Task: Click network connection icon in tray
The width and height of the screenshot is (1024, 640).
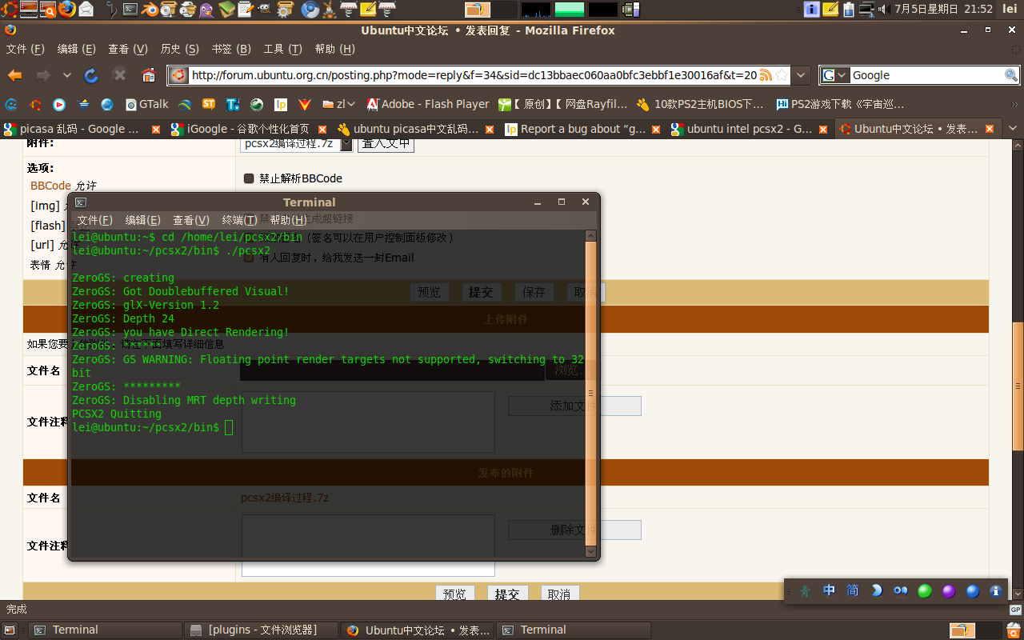Action: tap(866, 10)
